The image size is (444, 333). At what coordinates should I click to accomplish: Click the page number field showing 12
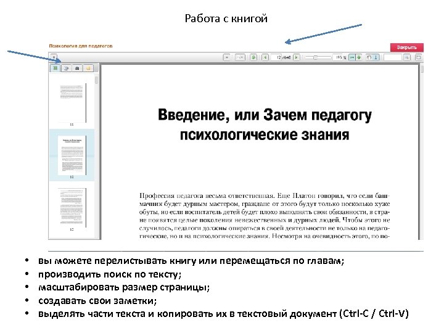click(276, 57)
